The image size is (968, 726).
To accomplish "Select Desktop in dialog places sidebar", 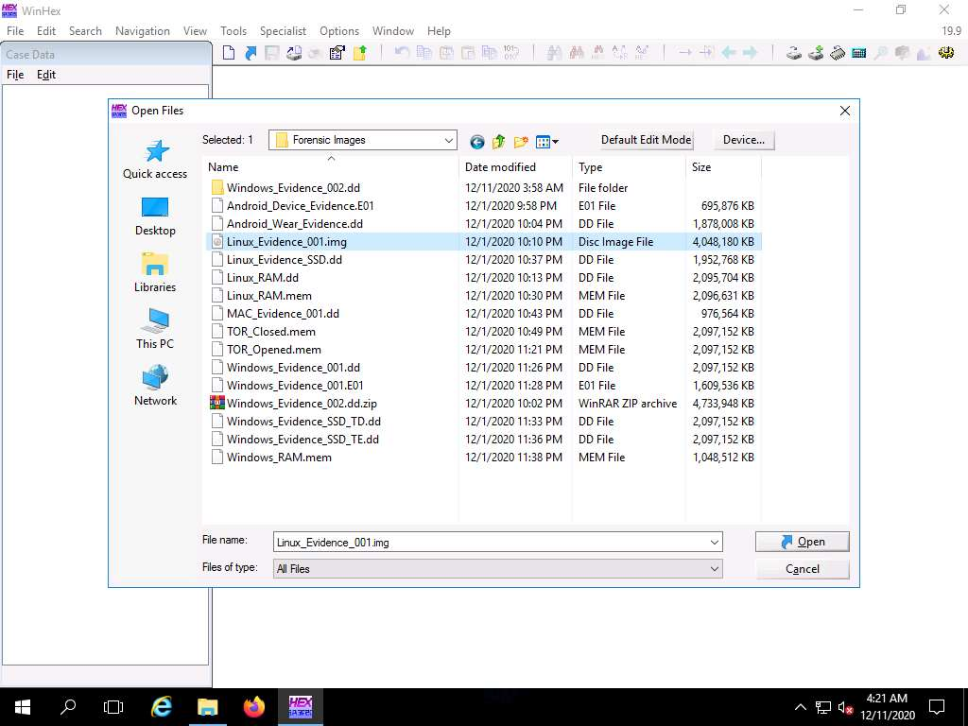I will click(x=155, y=216).
